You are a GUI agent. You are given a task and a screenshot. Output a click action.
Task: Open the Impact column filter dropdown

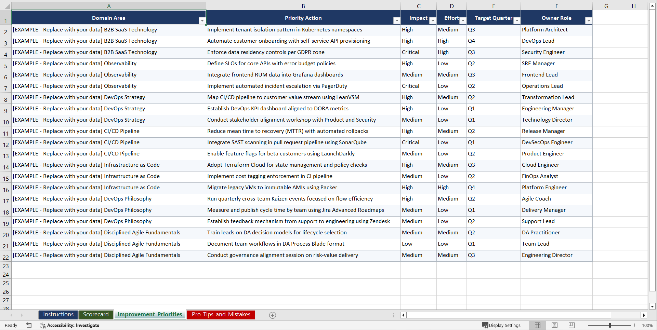point(433,20)
